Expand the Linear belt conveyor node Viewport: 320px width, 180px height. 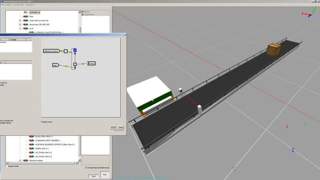(x=20, y=20)
